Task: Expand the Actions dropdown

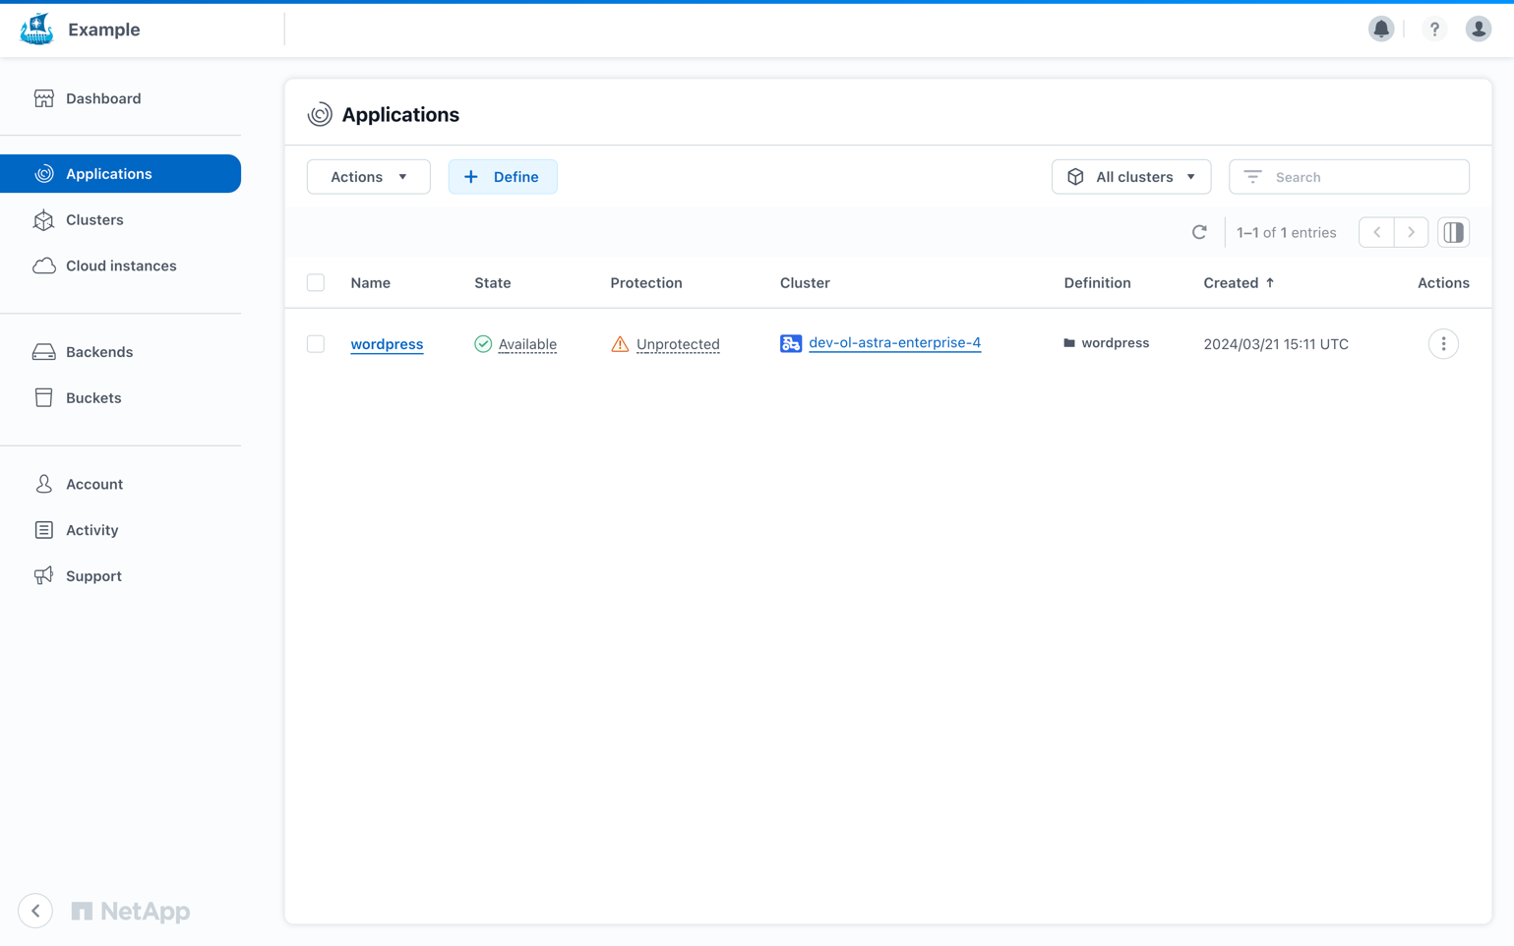Action: [x=369, y=177]
